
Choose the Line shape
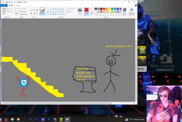48,9
